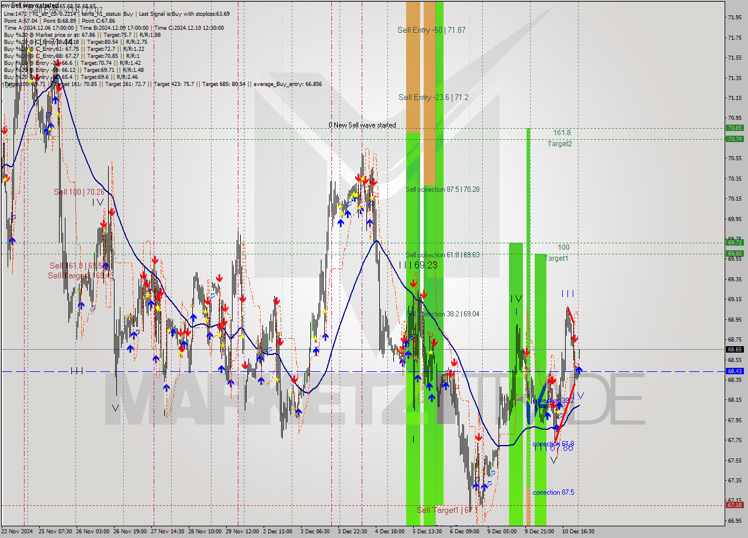
Task: Click the 'Sell Entry -50 | 71.87' label
Action: [x=431, y=30]
